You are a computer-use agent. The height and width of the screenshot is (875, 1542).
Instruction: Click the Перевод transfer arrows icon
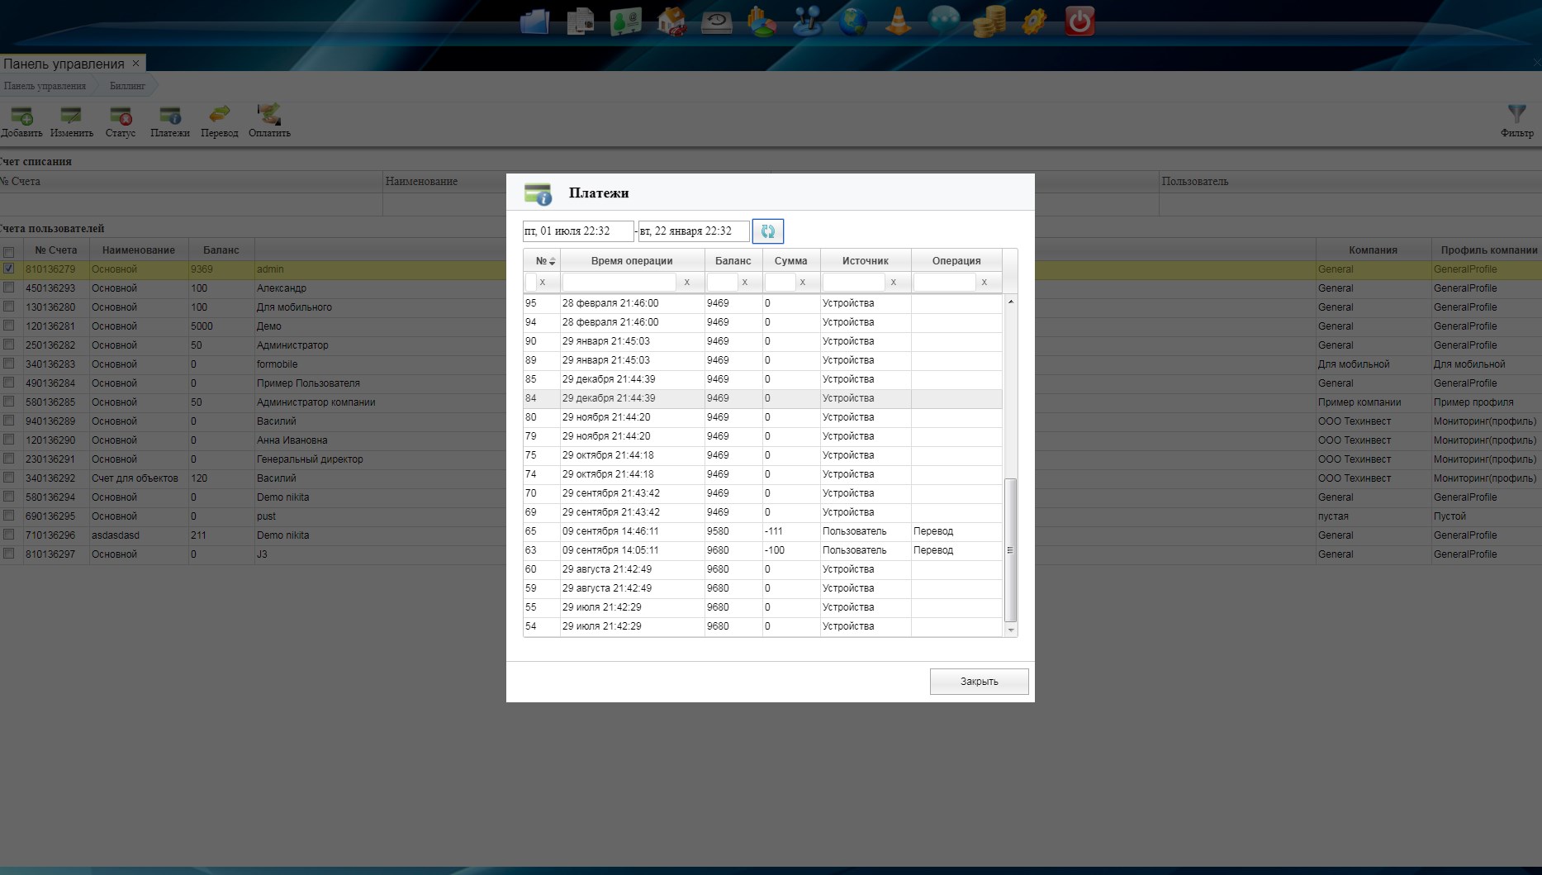[x=219, y=121]
